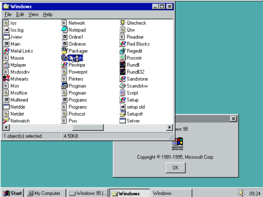The height and width of the screenshot is (197, 263).
Task: Select the Netdet file
Action: [x=14, y=114]
